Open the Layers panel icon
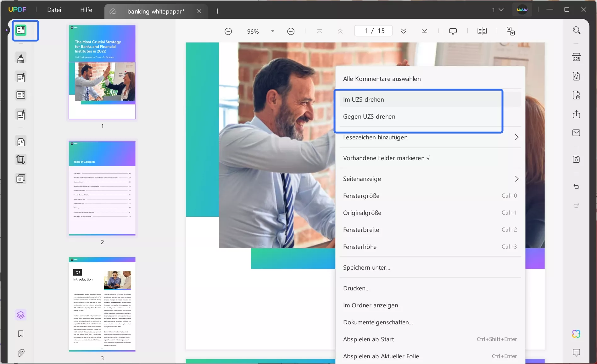Image resolution: width=597 pixels, height=364 pixels. pyautogui.click(x=21, y=315)
